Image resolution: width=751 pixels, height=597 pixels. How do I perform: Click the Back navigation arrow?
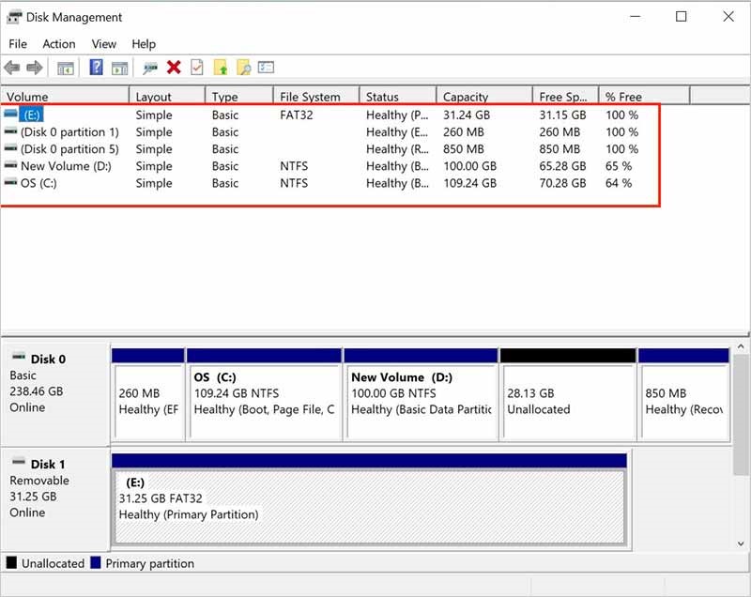[12, 67]
